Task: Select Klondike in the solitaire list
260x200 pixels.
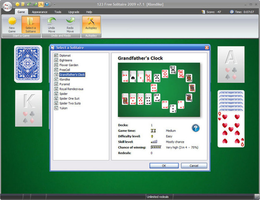Action: [65, 80]
